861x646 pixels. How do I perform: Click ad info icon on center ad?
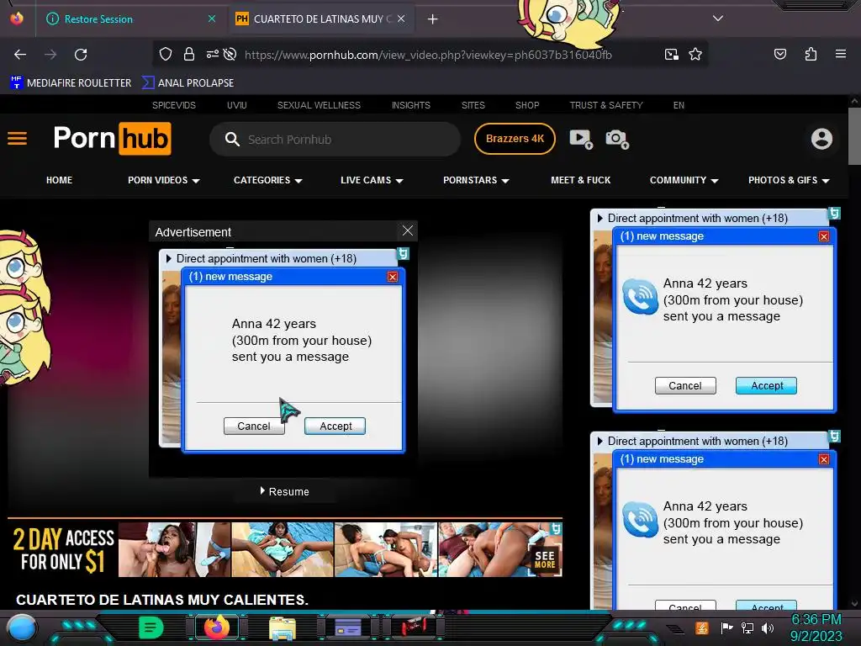403,254
